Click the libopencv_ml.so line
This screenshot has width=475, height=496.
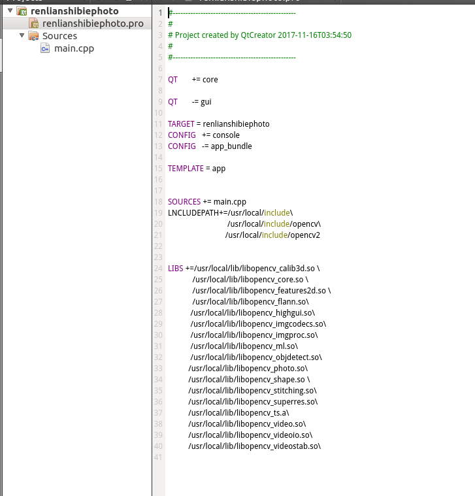(x=244, y=346)
